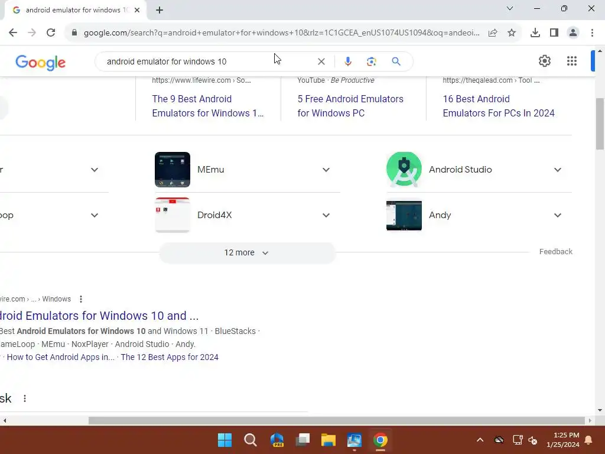This screenshot has height=454, width=605.
Task: Clear the search query text
Action: click(321, 61)
